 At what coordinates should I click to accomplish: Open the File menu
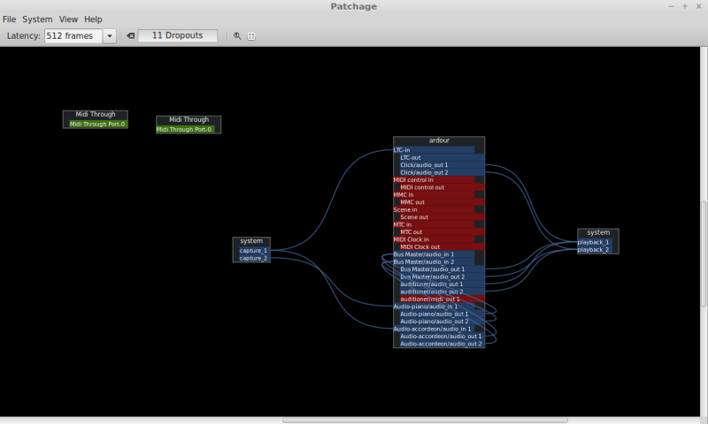(9, 19)
